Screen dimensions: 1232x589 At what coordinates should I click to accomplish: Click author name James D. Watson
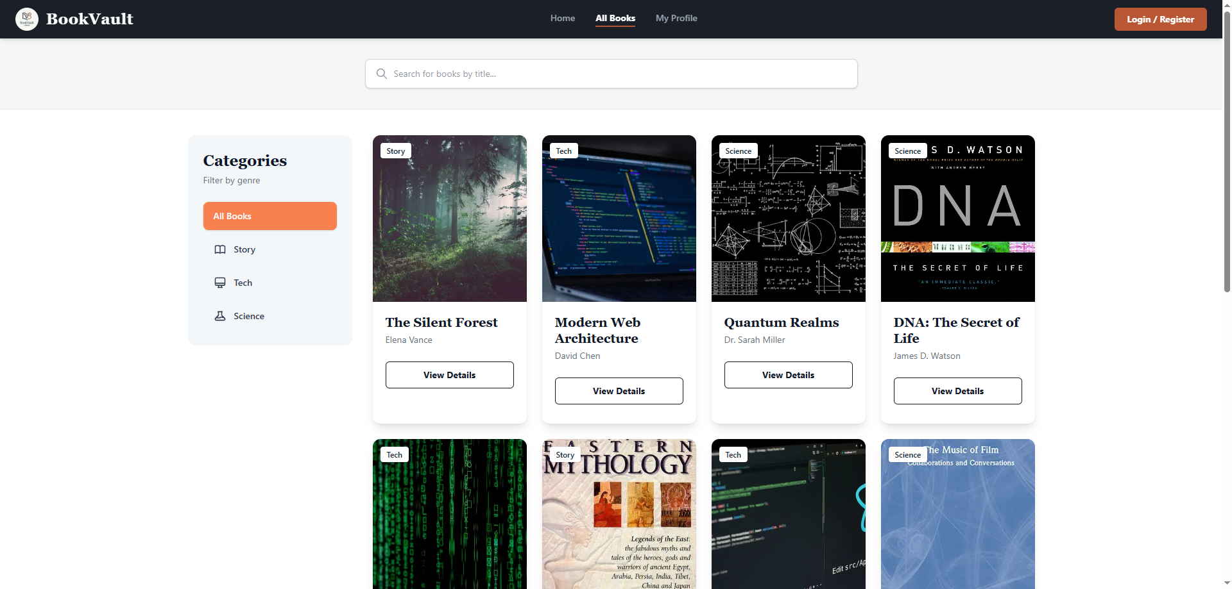point(927,356)
